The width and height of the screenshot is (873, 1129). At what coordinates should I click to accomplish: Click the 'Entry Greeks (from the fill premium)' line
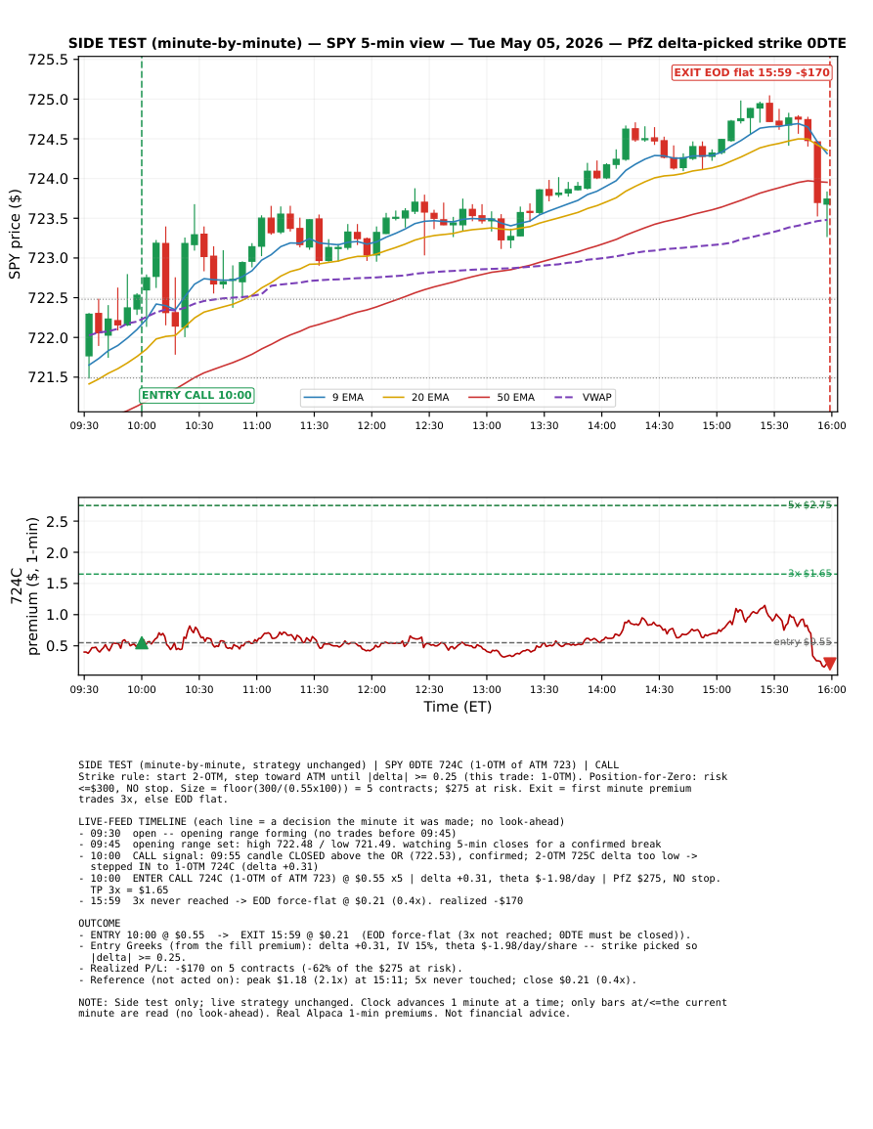coord(387,952)
